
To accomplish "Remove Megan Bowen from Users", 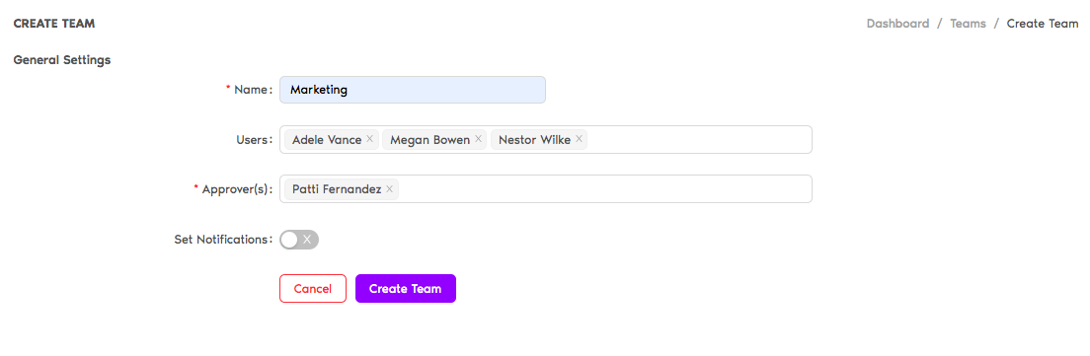I will click(478, 139).
